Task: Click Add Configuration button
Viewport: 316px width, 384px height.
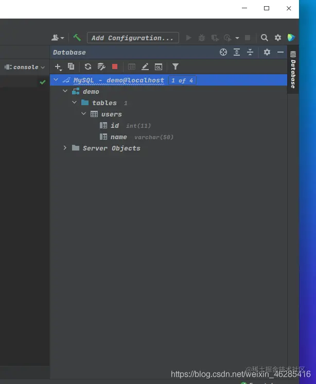Action: pyautogui.click(x=133, y=38)
